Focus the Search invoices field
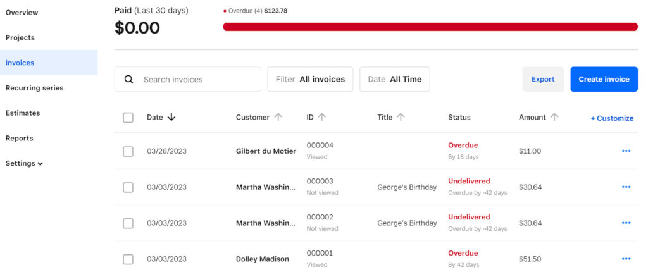This screenshot has height=272, width=648. point(196,80)
